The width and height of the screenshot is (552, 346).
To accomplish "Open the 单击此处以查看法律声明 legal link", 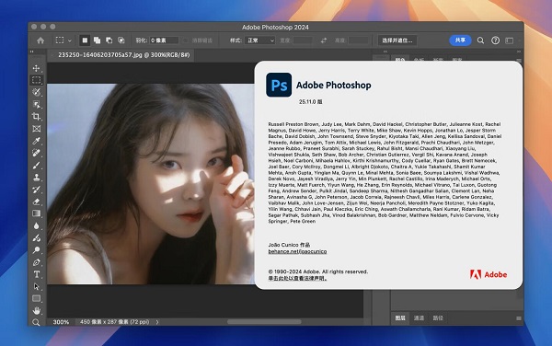I will [297, 278].
